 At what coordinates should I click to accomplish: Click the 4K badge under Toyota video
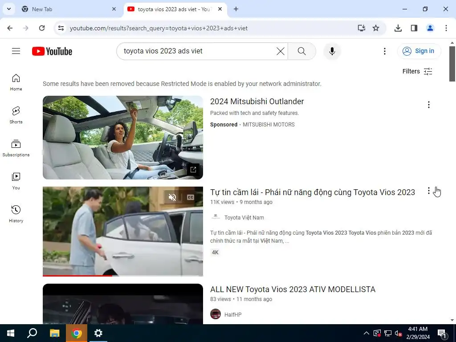pyautogui.click(x=215, y=252)
